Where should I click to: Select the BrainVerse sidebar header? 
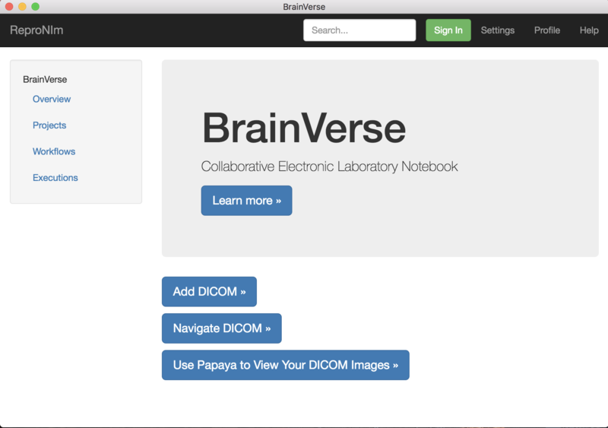[45, 79]
